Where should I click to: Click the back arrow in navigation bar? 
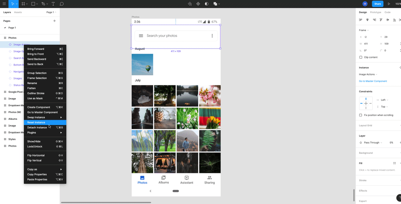coord(150,191)
